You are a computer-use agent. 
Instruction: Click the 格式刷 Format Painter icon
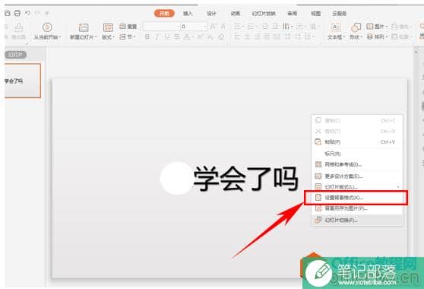19,27
